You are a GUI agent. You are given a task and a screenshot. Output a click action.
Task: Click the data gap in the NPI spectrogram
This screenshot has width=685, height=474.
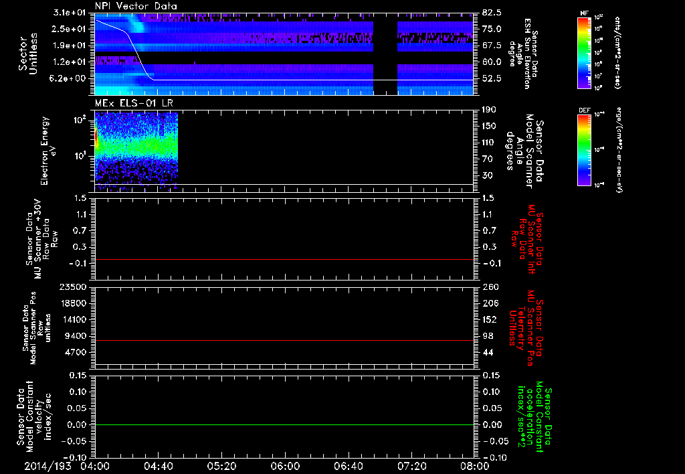[385, 54]
